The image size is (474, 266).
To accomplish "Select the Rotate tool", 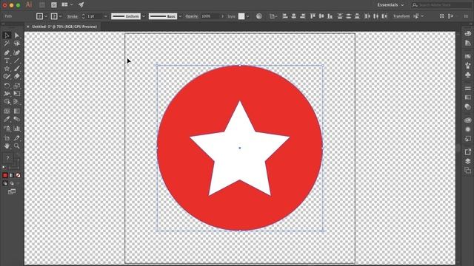I will tap(7, 86).
